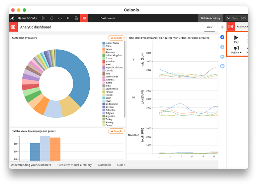Switch to the Slide 4 tab
The image size is (257, 185).
coord(121,165)
